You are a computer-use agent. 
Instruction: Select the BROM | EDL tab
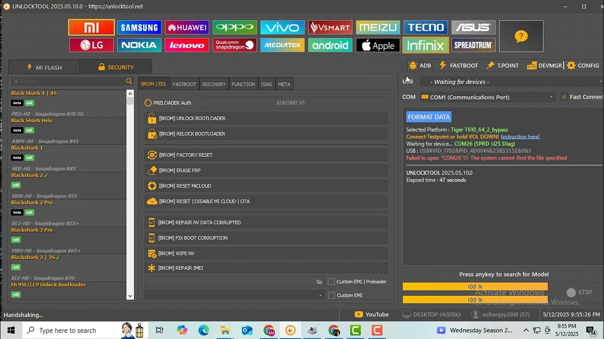tap(154, 84)
